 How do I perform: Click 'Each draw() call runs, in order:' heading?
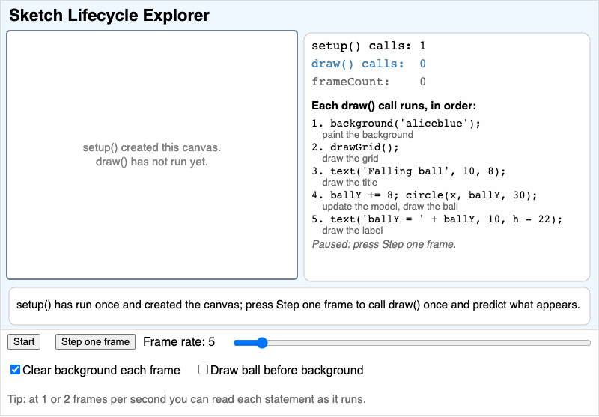point(394,106)
